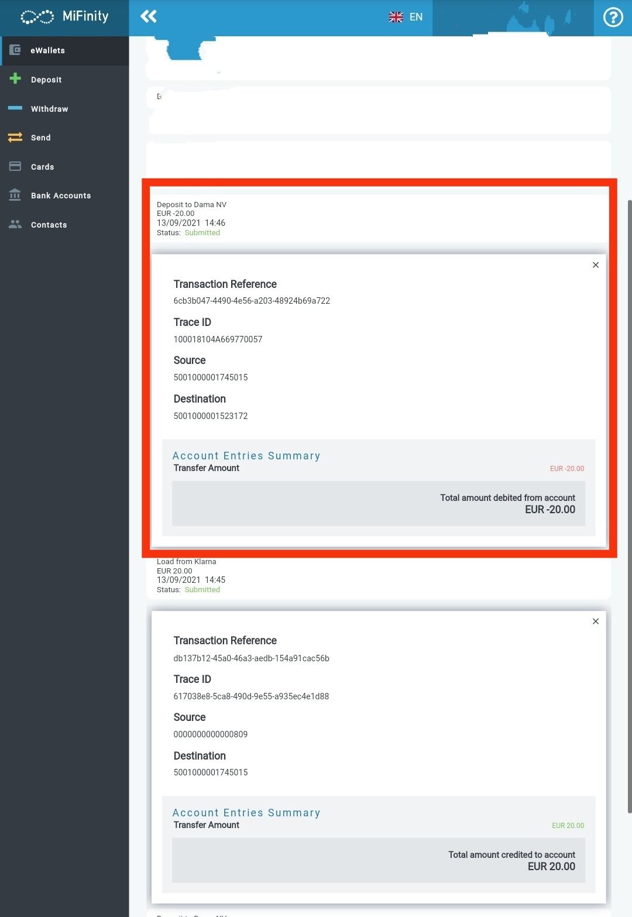Collapse the Load from Klarna transaction
The width and height of the screenshot is (632, 917).
point(191,575)
